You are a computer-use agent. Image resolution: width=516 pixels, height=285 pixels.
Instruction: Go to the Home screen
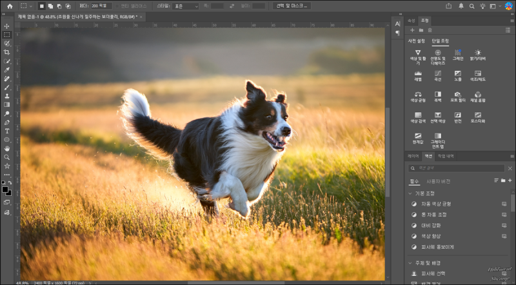click(10, 6)
